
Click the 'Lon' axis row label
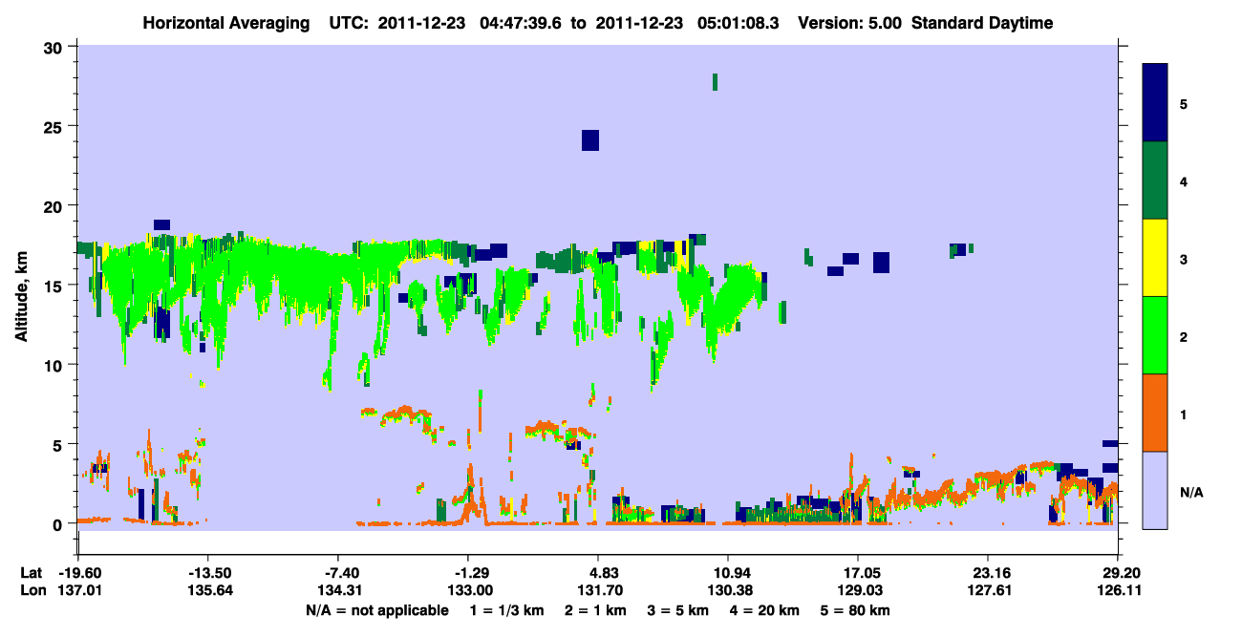pyautogui.click(x=32, y=590)
